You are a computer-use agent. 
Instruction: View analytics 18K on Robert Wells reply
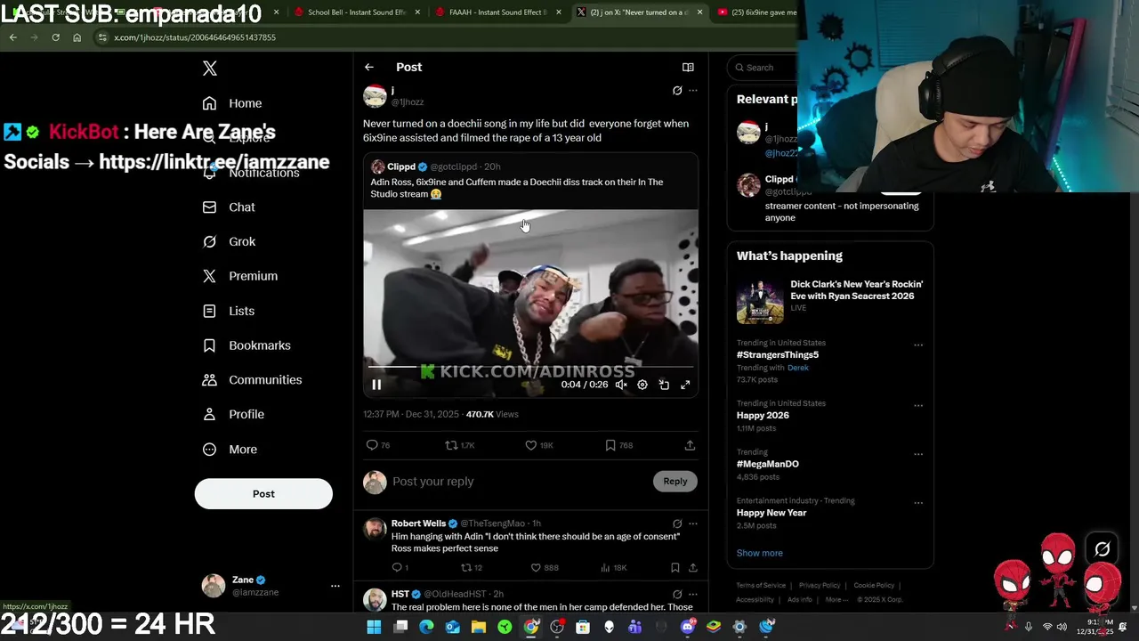point(605,567)
